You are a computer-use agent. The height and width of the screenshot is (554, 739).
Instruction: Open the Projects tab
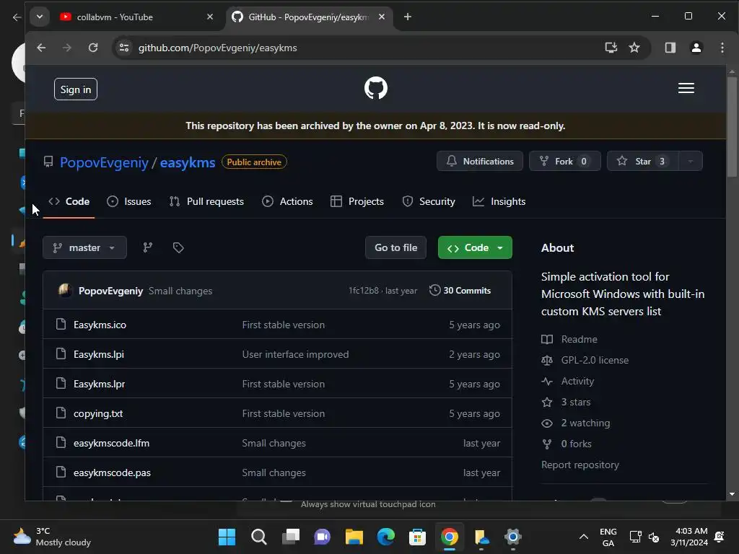pos(357,201)
